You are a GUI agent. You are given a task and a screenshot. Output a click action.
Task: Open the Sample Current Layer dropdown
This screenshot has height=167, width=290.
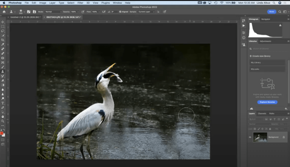[x=146, y=12]
